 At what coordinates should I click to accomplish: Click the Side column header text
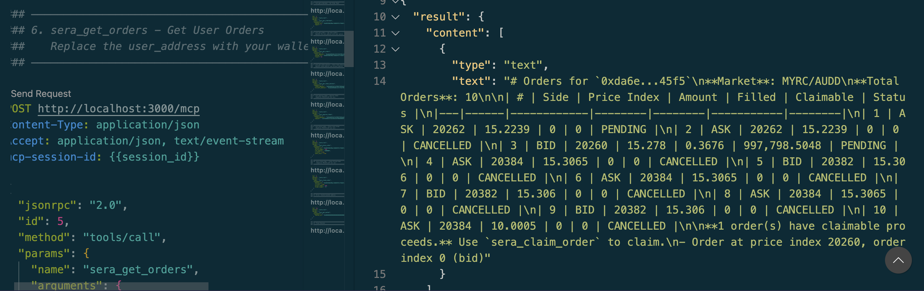click(x=555, y=97)
